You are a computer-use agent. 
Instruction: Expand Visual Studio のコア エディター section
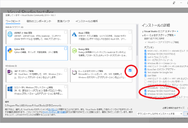143,32
